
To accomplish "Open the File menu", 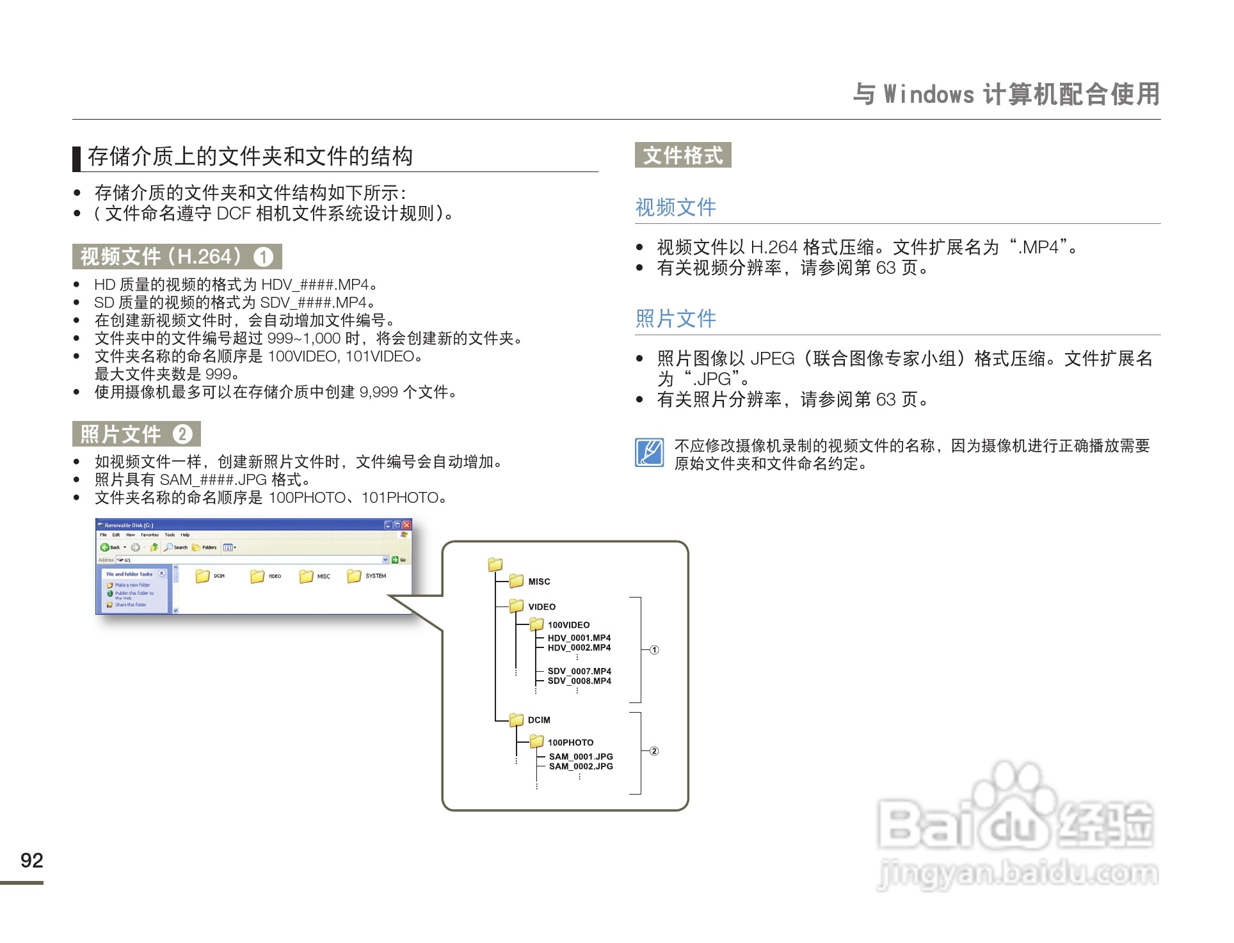I will click(103, 535).
